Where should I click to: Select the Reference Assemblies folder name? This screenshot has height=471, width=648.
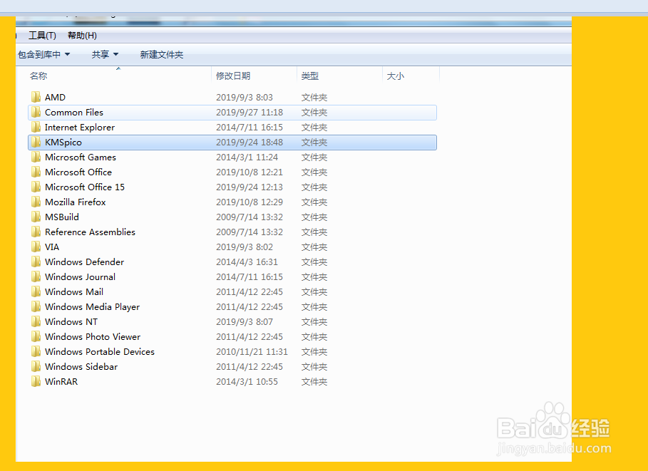[x=90, y=232]
